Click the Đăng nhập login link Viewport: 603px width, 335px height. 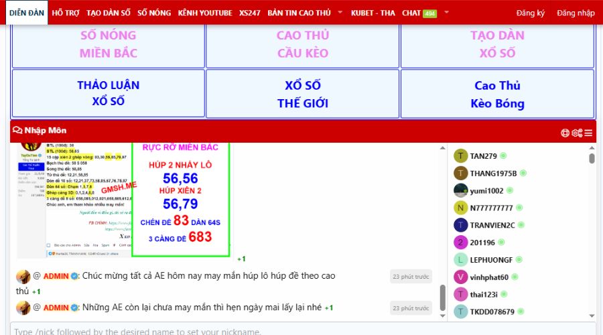click(576, 13)
